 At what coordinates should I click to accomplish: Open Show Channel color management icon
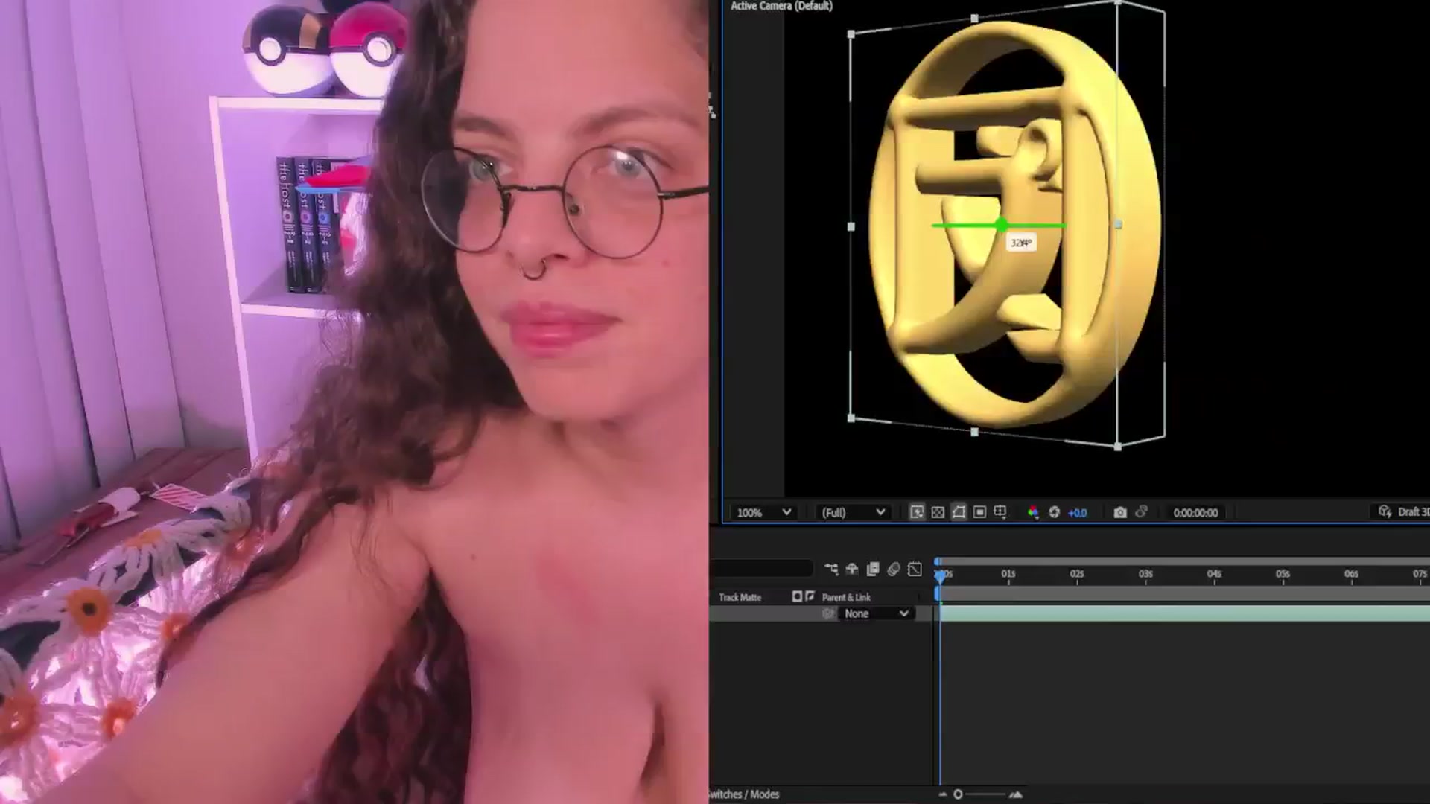pyautogui.click(x=1033, y=512)
